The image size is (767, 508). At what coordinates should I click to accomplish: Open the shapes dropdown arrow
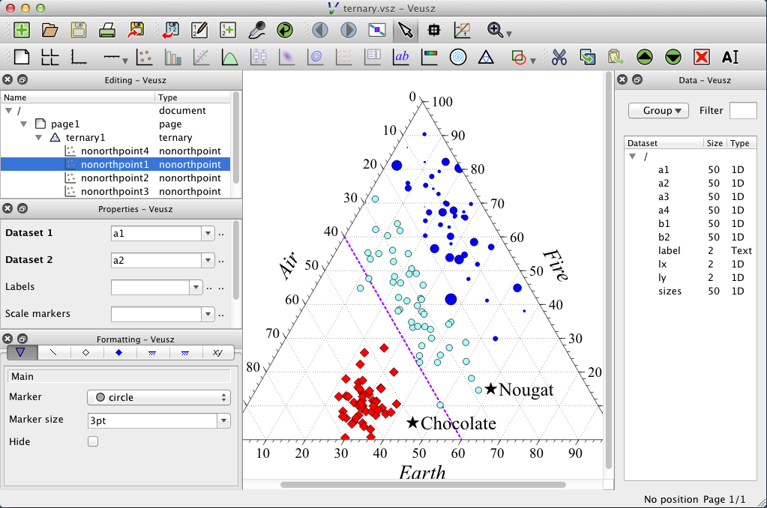click(533, 61)
